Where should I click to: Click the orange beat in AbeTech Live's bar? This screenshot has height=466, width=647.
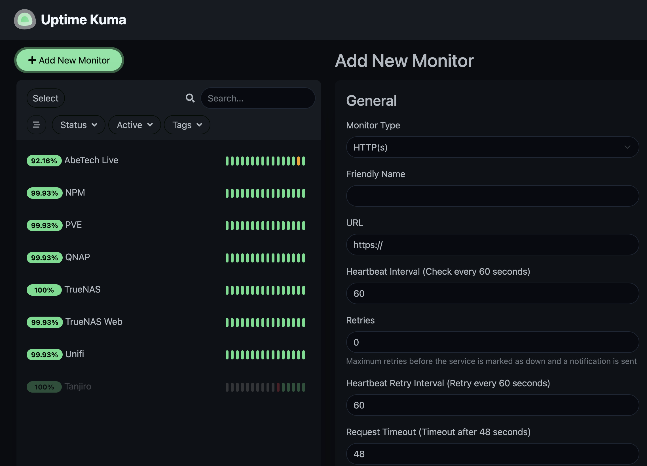point(298,161)
